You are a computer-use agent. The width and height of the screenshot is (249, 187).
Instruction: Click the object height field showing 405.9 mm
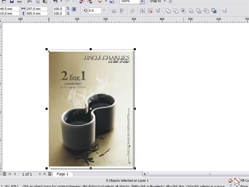coord(37,13)
